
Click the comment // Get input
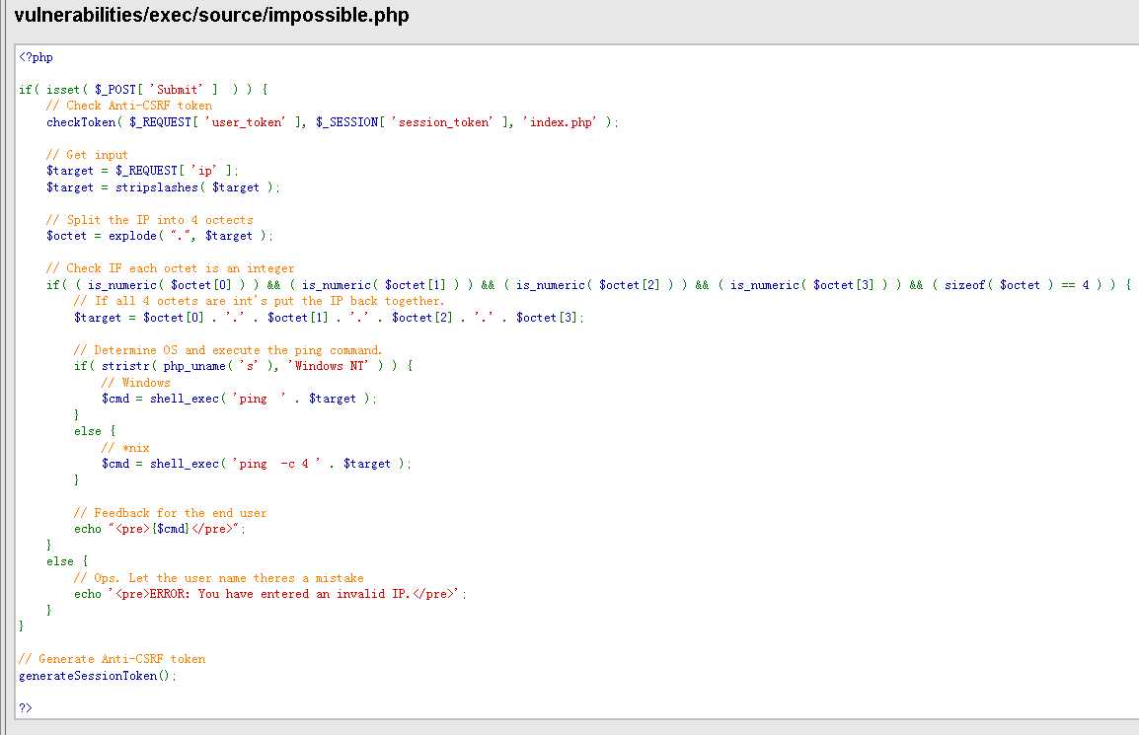pyautogui.click(x=87, y=155)
